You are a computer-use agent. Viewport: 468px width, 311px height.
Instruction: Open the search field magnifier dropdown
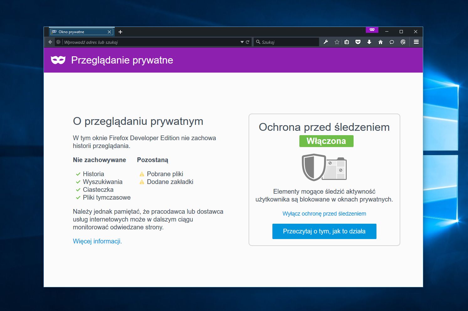tap(258, 42)
